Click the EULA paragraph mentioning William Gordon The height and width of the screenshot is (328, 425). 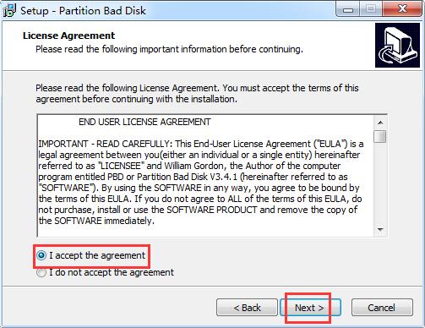tap(200, 183)
